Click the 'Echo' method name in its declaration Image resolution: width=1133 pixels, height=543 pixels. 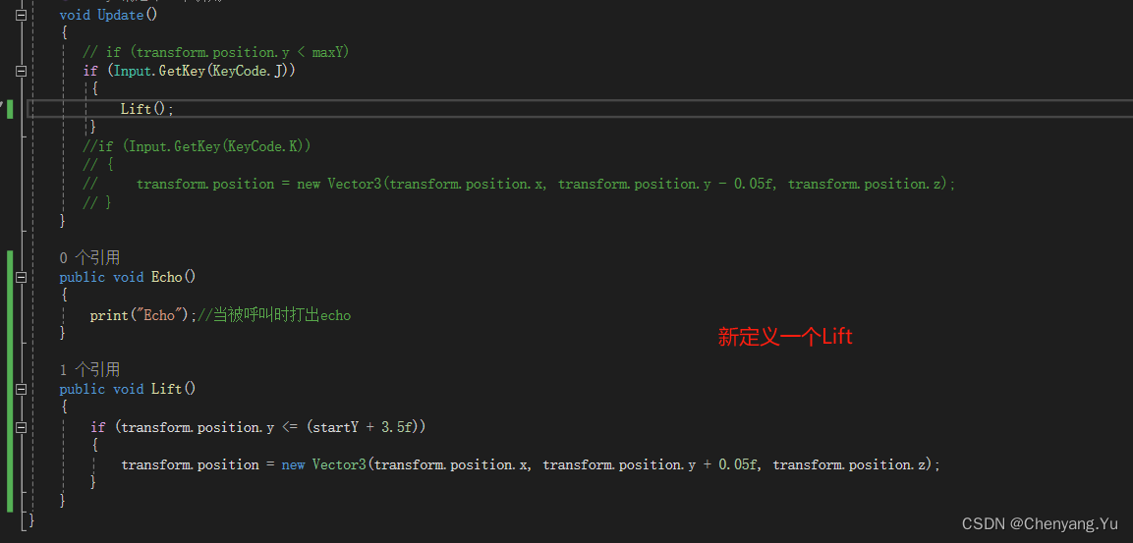pyautogui.click(x=166, y=277)
